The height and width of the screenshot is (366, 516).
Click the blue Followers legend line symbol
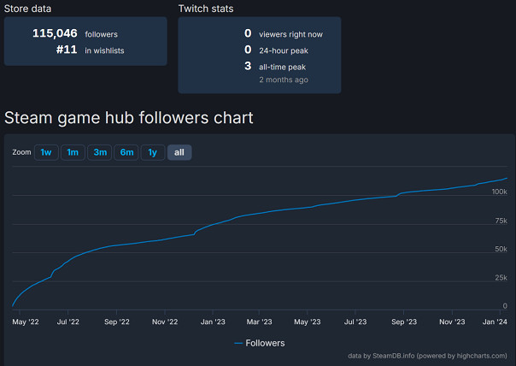(x=238, y=343)
